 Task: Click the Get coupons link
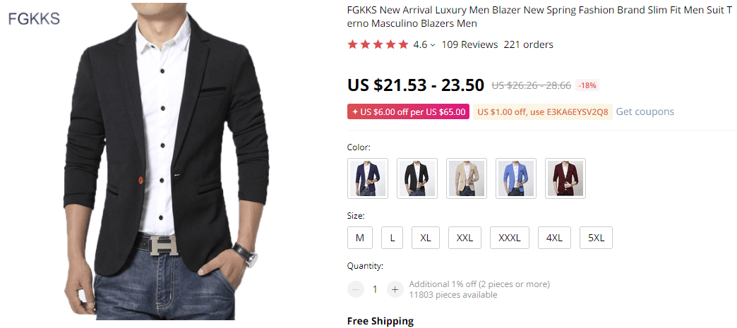click(645, 111)
